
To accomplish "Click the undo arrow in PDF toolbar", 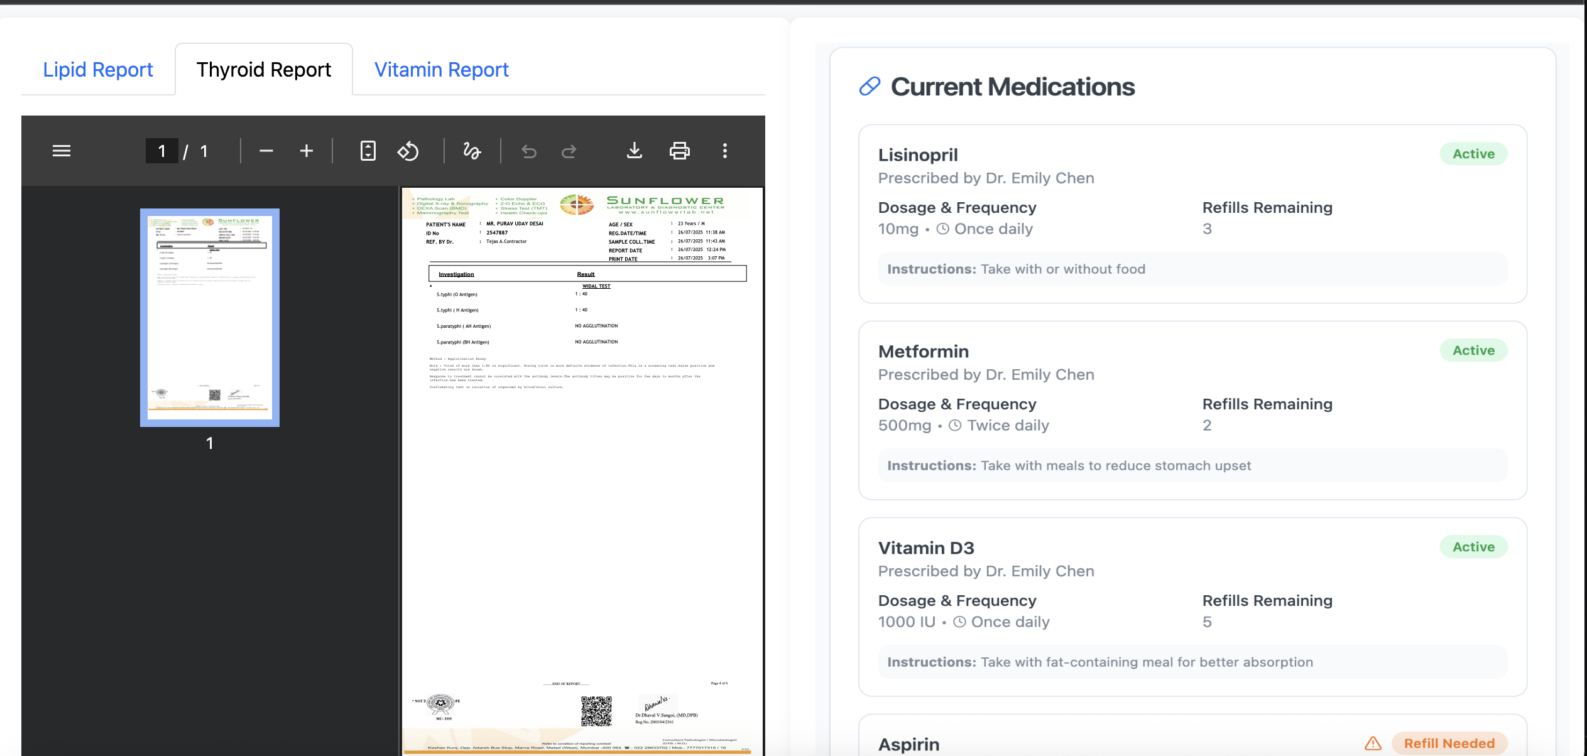I will click(x=529, y=151).
